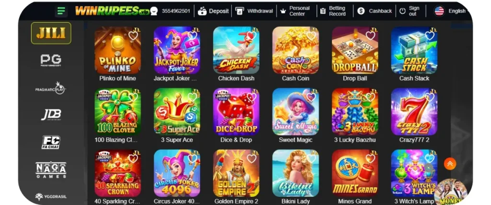This screenshot has height=205, width=491.
Task: Click the orange scroll-to-top arrow button
Action: pyautogui.click(x=450, y=164)
